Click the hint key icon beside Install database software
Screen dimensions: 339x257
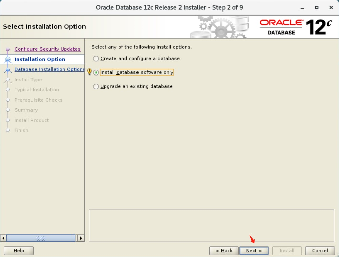tap(89, 72)
